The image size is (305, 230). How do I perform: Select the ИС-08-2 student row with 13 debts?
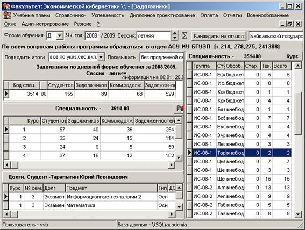point(239,188)
